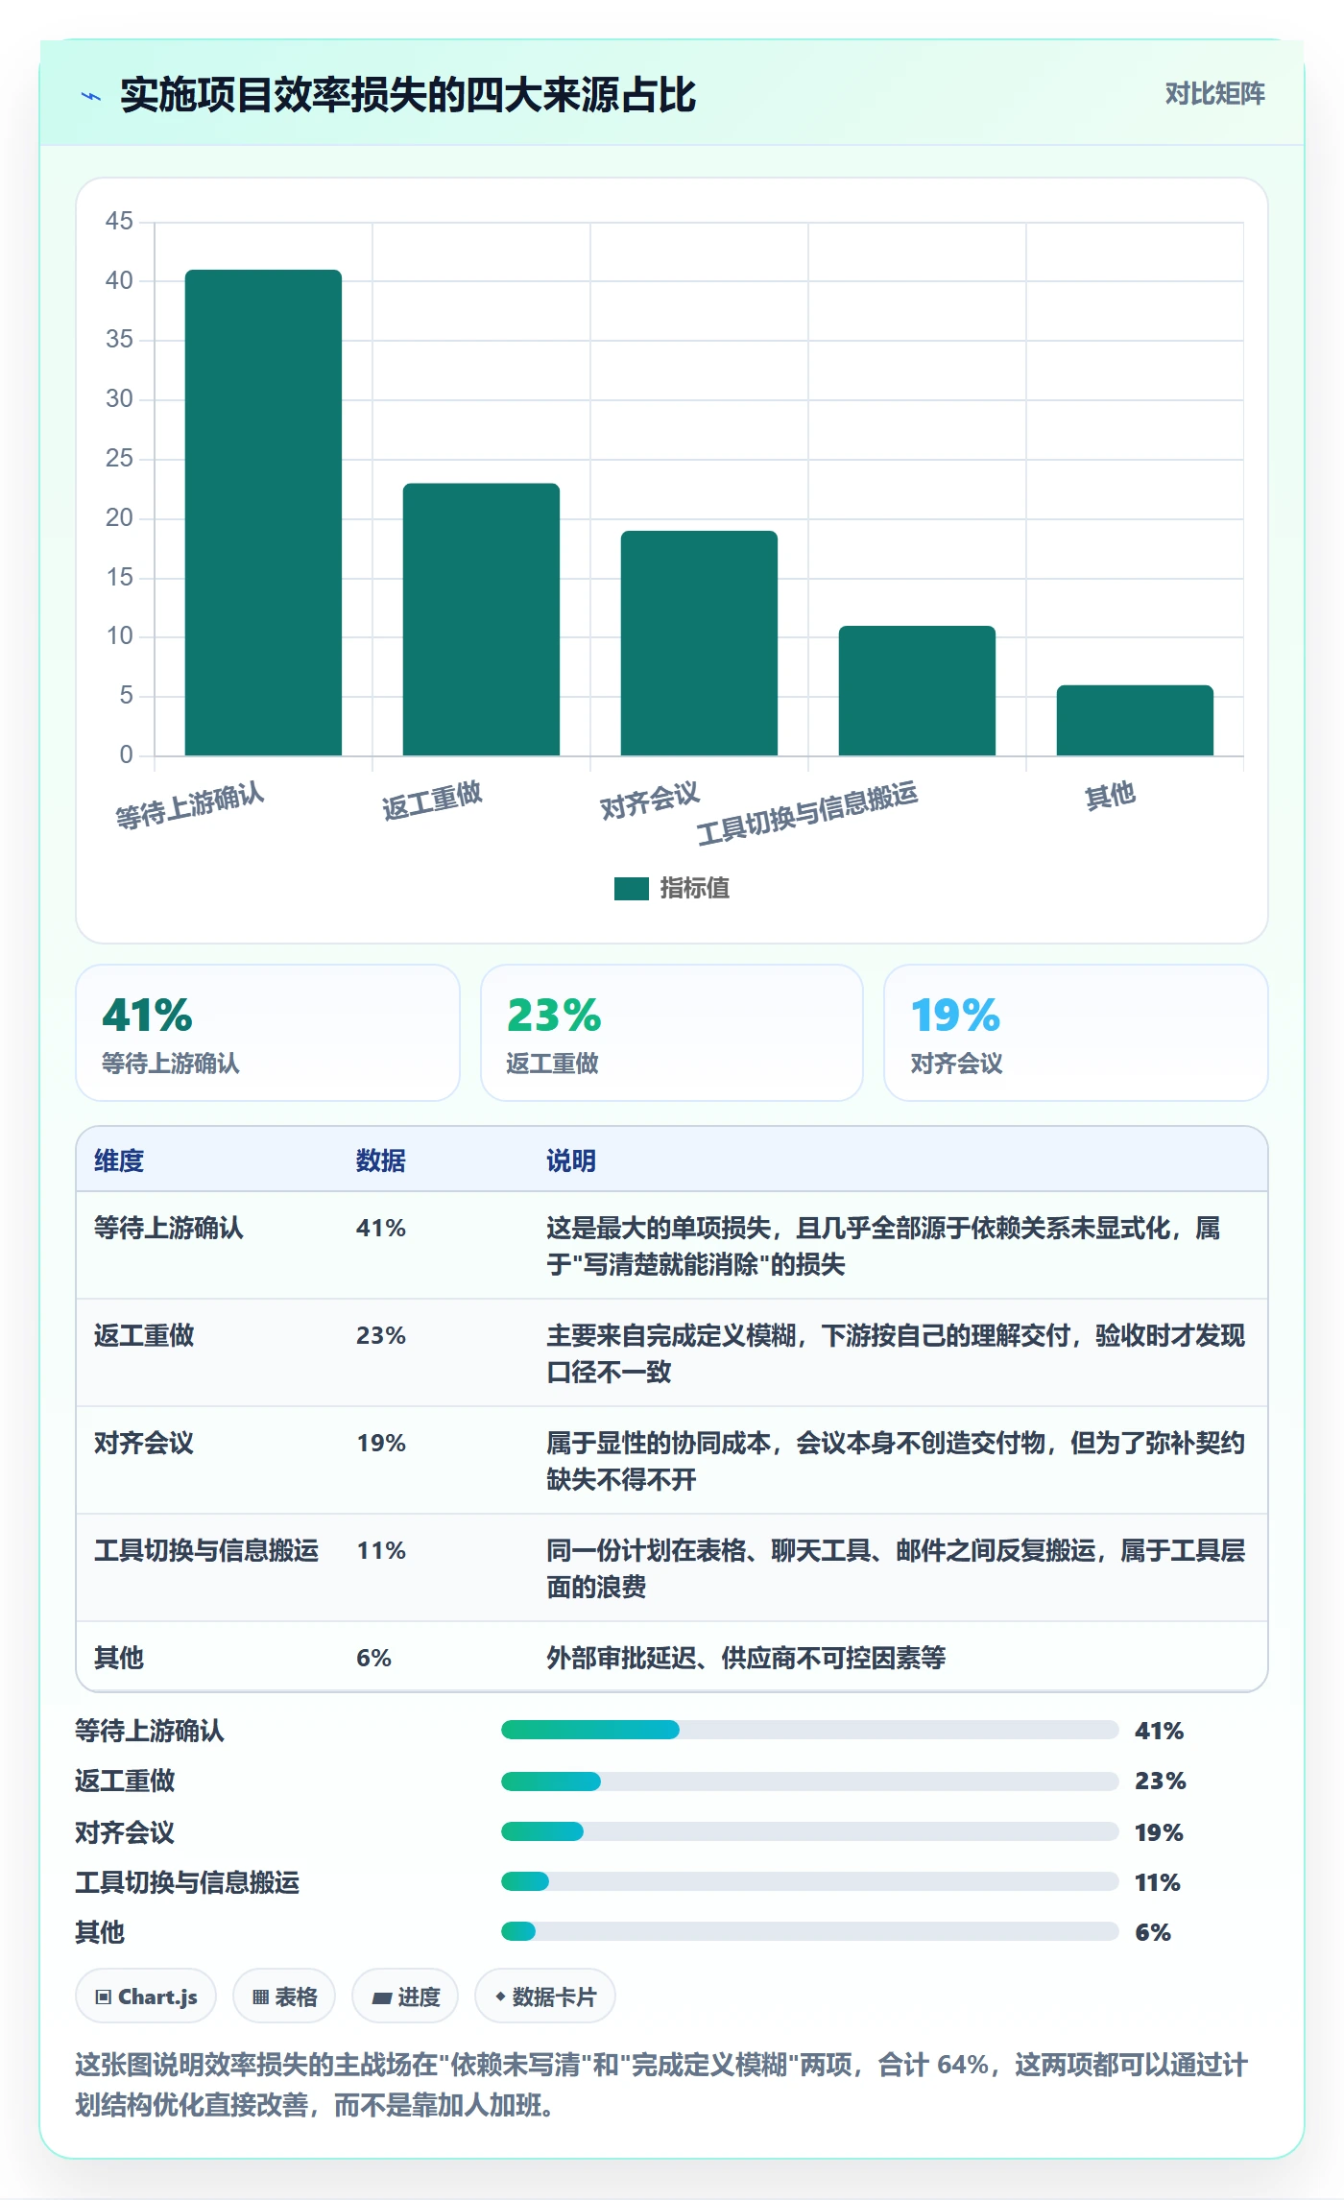Click the 维度 table column header
Viewport: 1344px width, 2200px height.
tap(119, 1160)
